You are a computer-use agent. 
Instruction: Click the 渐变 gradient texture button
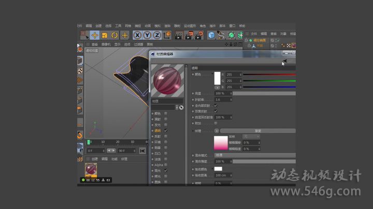click(x=257, y=131)
